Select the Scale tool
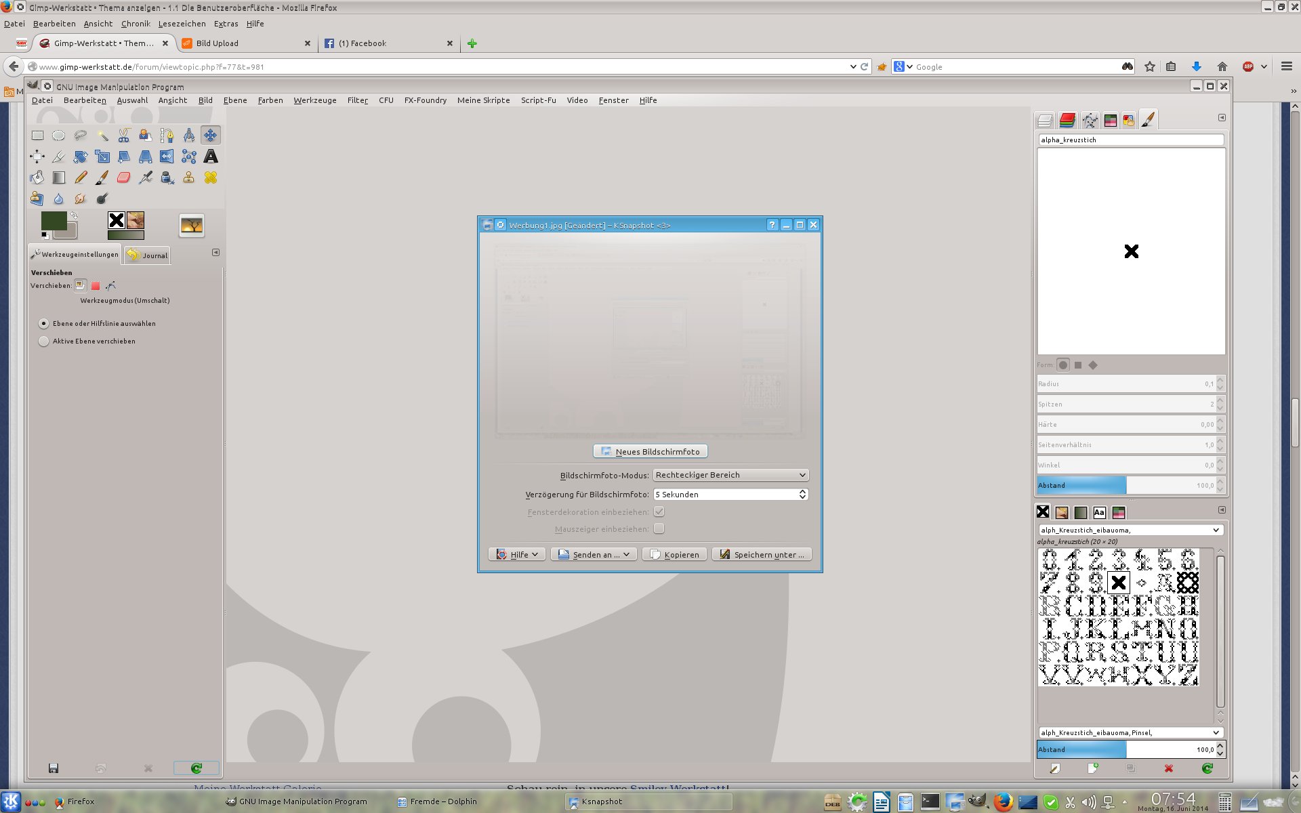The width and height of the screenshot is (1301, 813). 102,157
